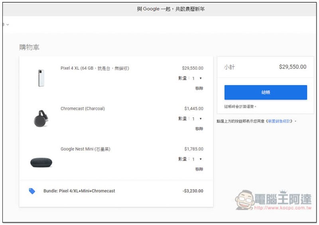Expand the Chromecast quantity selector
The height and width of the screenshot is (225, 319).
(x=196, y=119)
